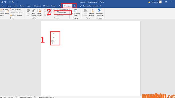Open the Document Template dialog

pyautogui.click(x=100, y=12)
